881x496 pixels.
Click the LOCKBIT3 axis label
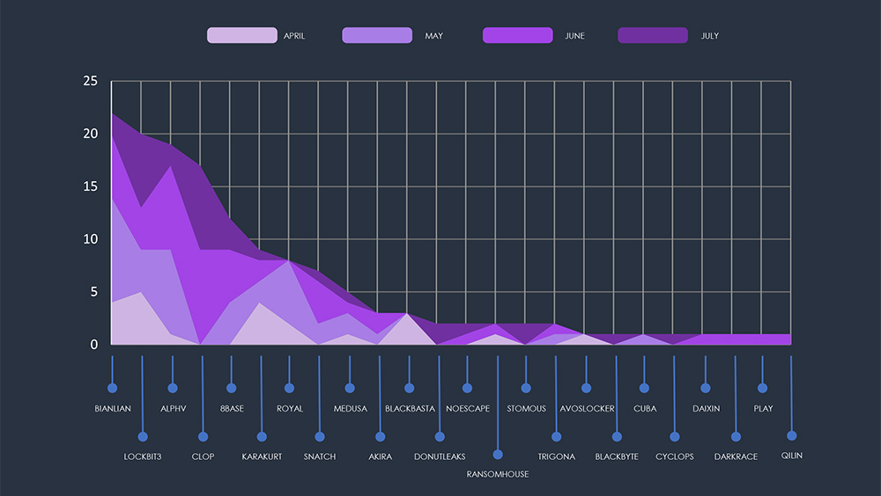coord(142,456)
